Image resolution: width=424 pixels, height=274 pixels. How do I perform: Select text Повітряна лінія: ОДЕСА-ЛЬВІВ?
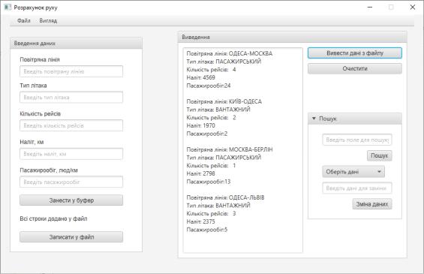point(226,197)
